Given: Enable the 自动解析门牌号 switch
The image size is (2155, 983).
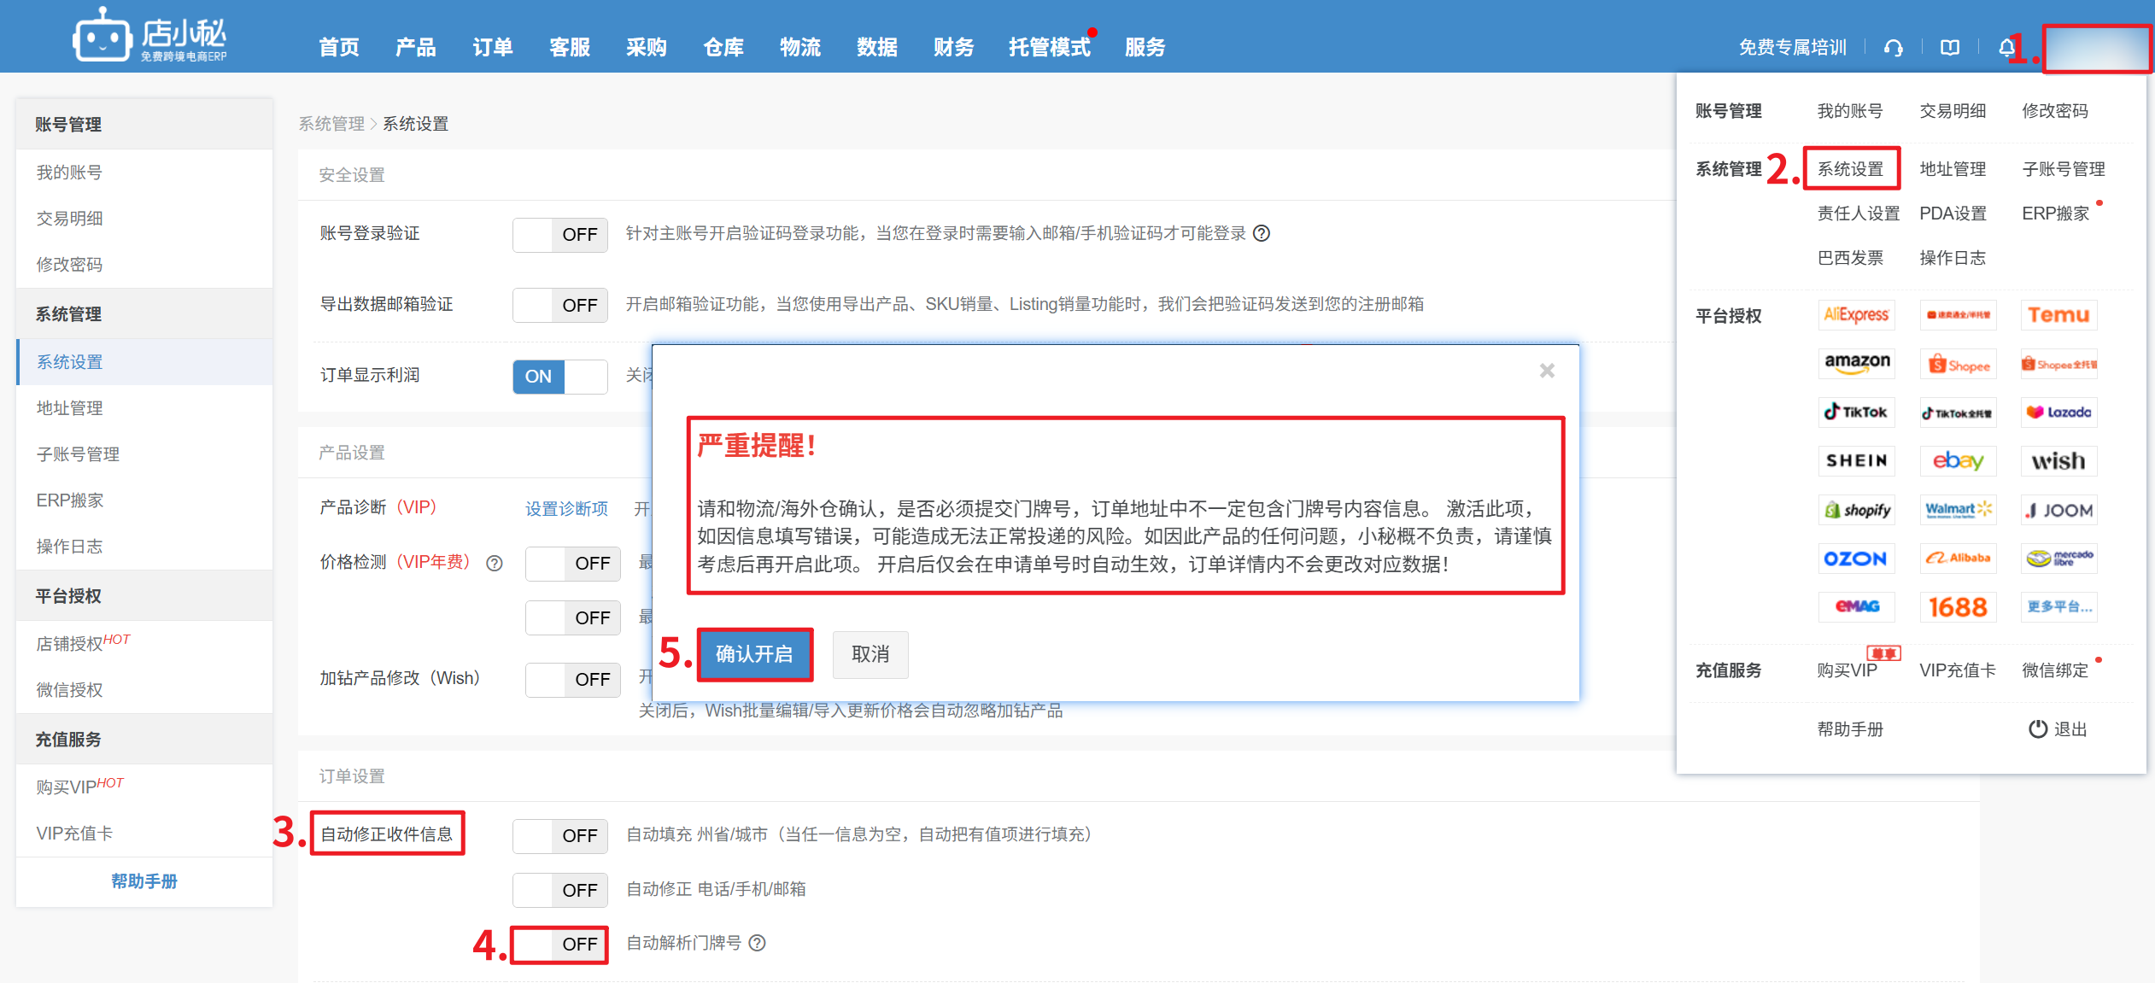Looking at the screenshot, I should [559, 945].
